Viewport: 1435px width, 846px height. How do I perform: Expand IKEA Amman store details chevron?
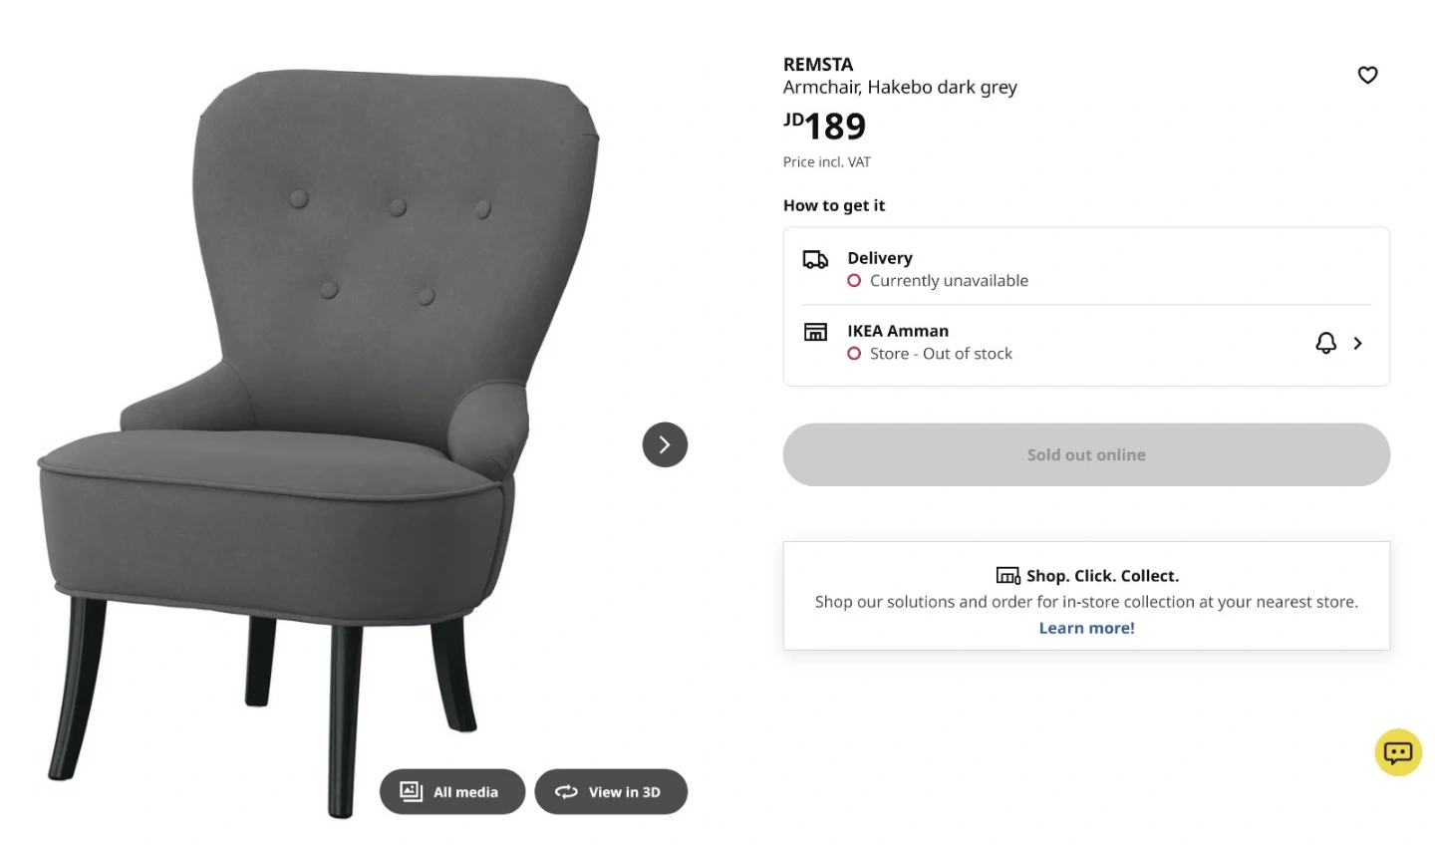tap(1357, 343)
